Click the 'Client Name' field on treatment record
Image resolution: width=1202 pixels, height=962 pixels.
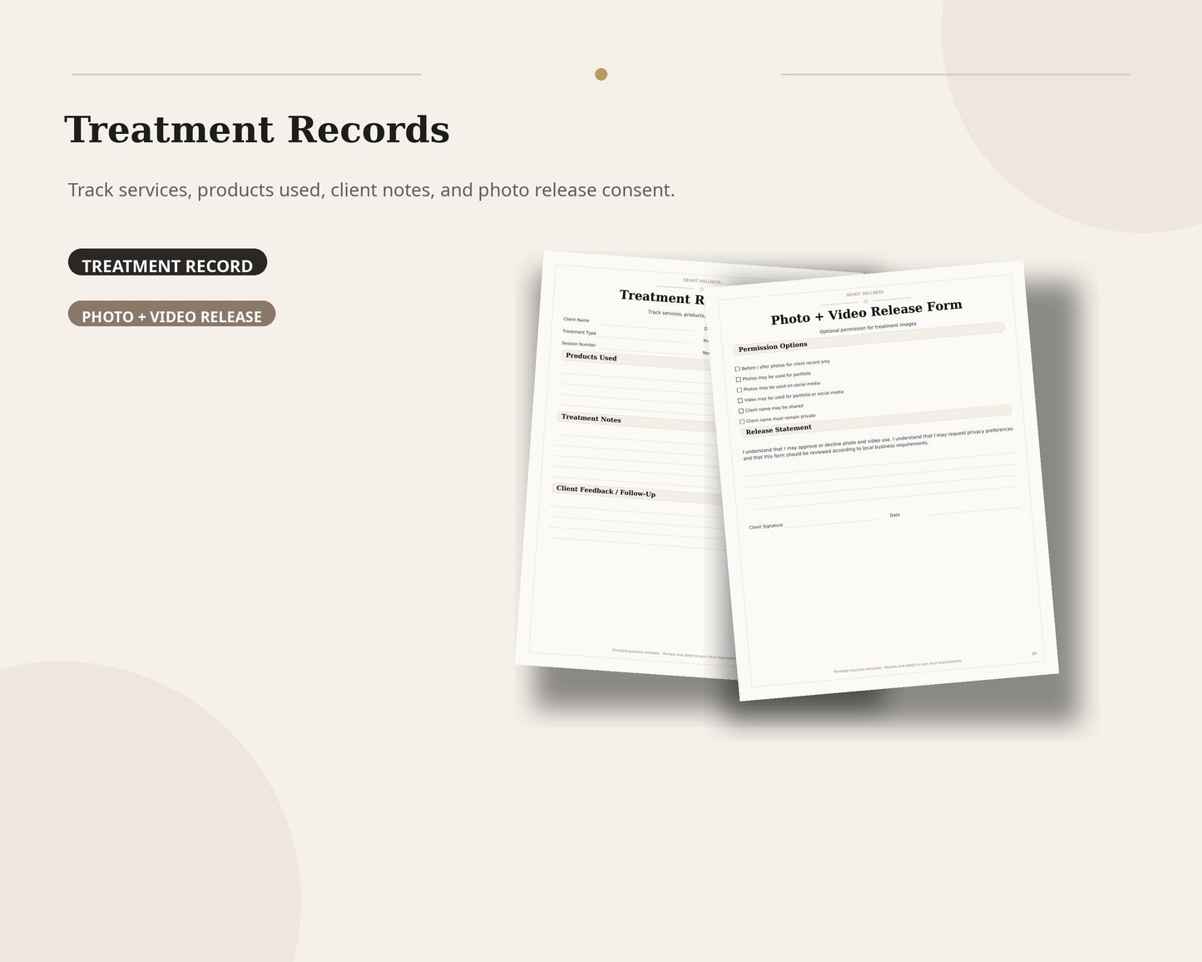pyautogui.click(x=628, y=323)
